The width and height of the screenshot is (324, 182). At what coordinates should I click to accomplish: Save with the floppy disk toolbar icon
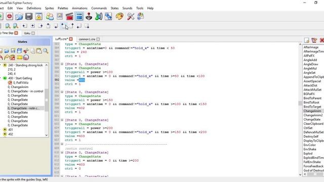click(29, 17)
